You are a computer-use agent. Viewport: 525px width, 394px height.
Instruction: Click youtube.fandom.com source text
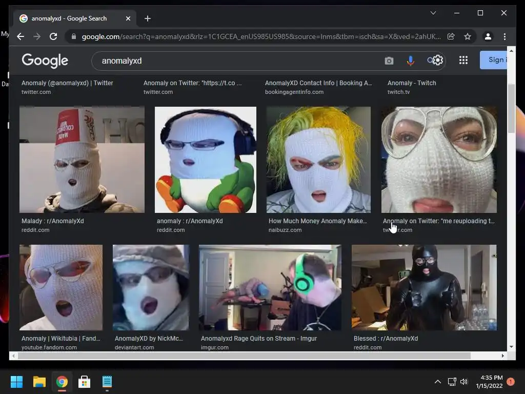tap(49, 347)
